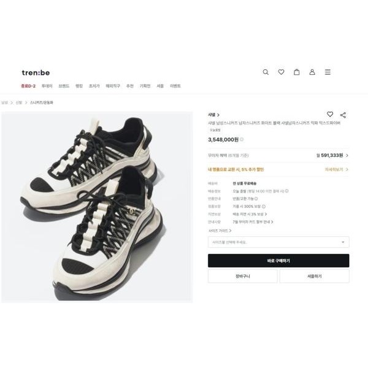Screen dimensions: 368x368
Task: Open the 사이즈 가이드 link
Action: 220,231
